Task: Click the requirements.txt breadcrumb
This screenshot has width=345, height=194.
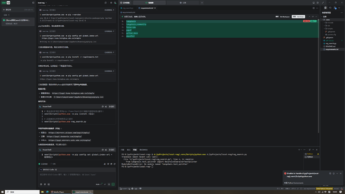Action: tap(128, 12)
